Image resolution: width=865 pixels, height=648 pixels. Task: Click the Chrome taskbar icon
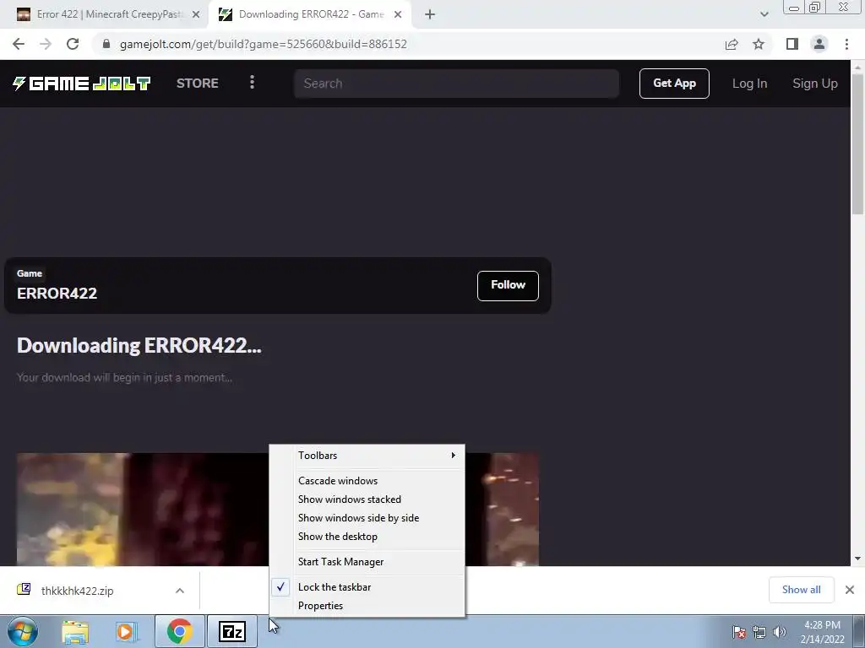click(180, 631)
